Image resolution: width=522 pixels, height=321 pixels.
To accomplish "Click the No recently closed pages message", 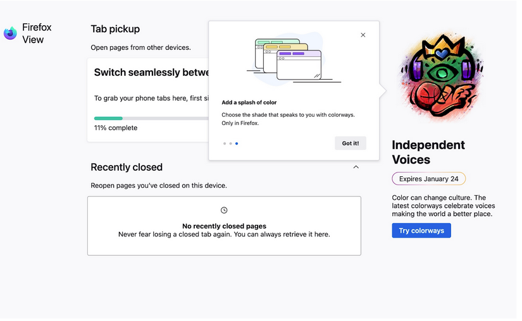I will point(224,226).
